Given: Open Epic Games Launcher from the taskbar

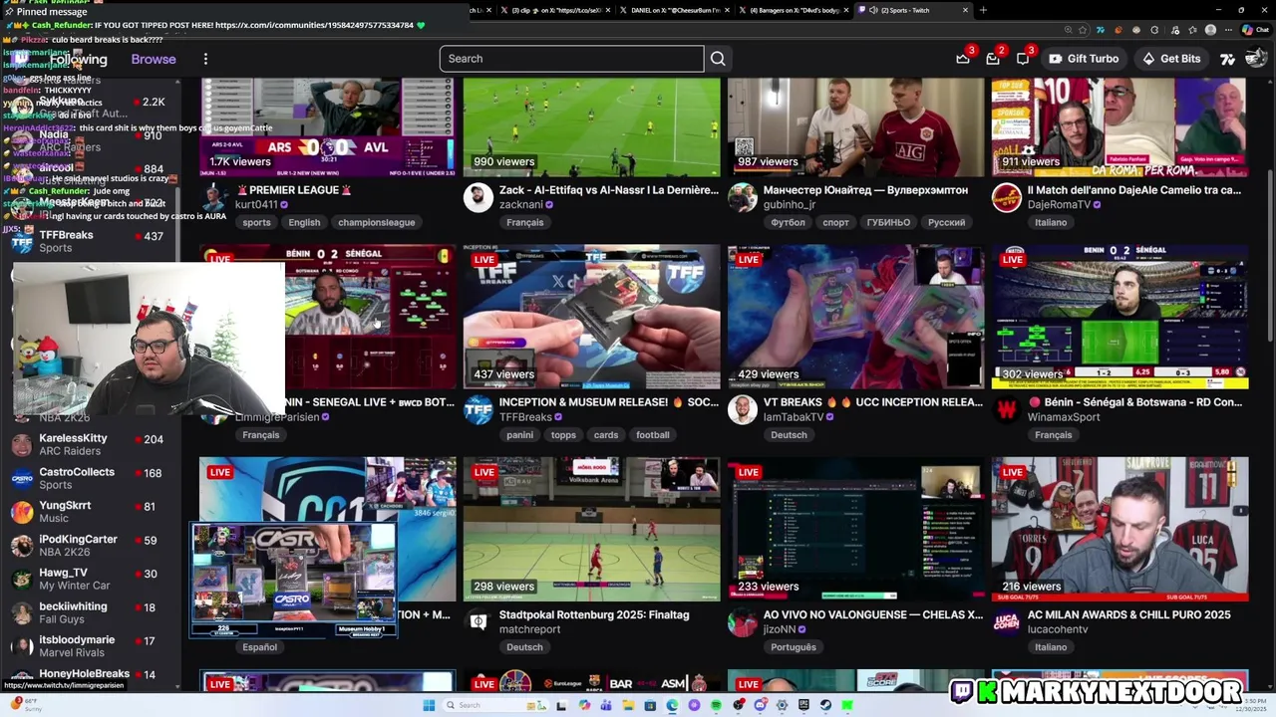Looking at the screenshot, I should (x=803, y=705).
